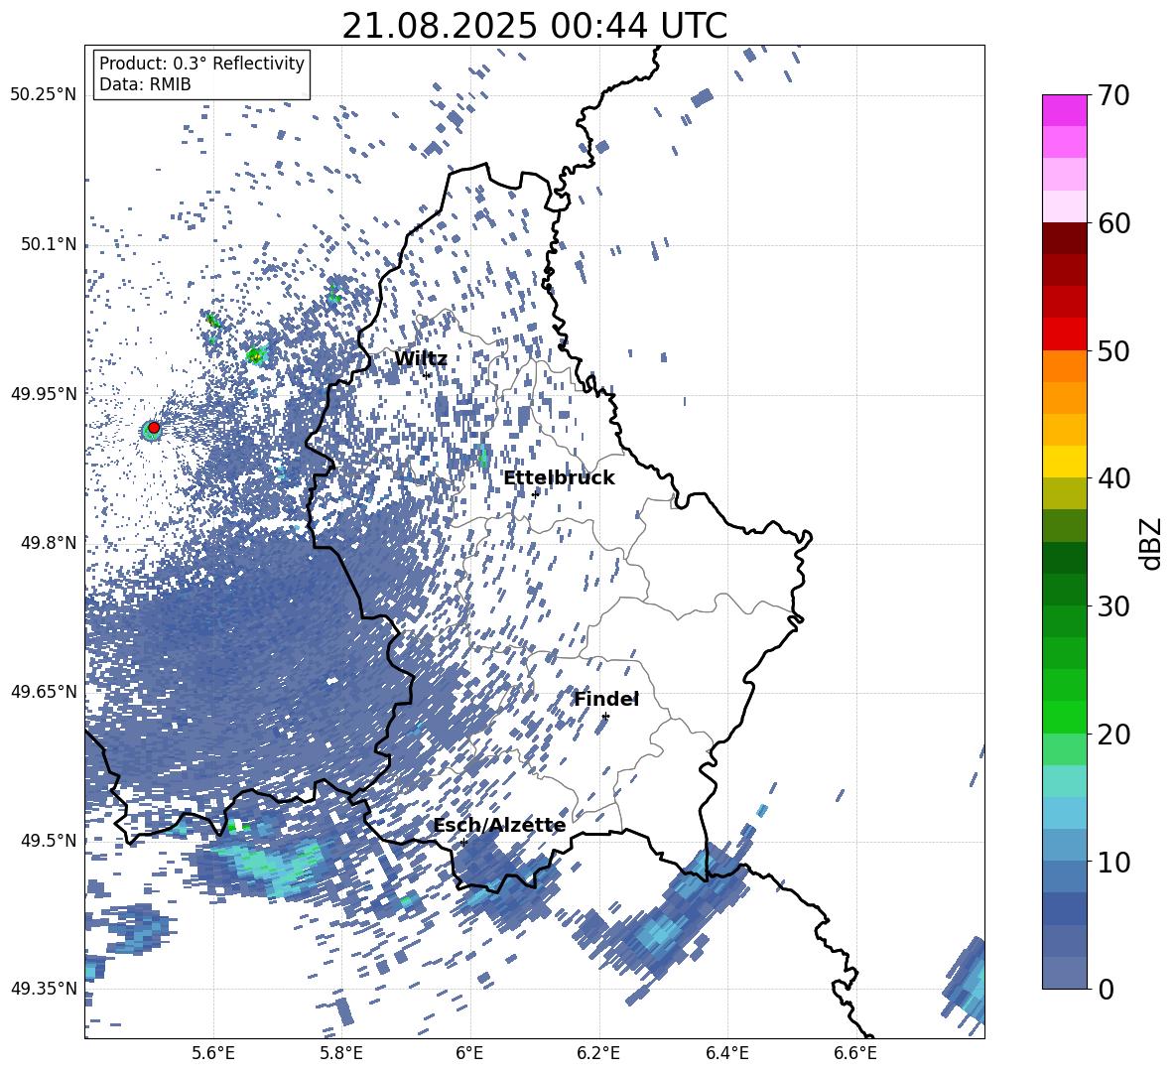Click the Wiltz station cross marker

(427, 375)
